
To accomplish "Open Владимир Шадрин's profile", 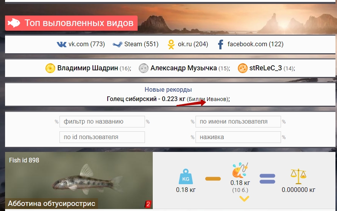I will pyautogui.click(x=88, y=68).
